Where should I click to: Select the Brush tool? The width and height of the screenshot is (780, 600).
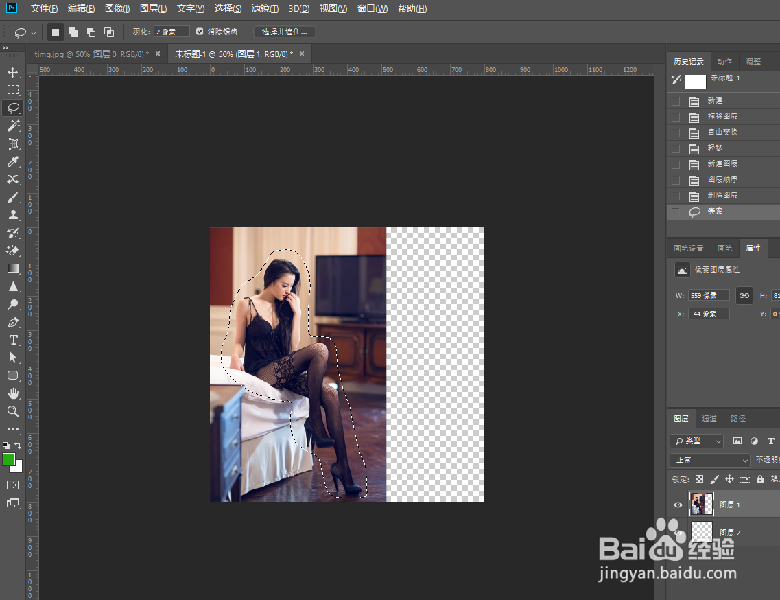[13, 198]
